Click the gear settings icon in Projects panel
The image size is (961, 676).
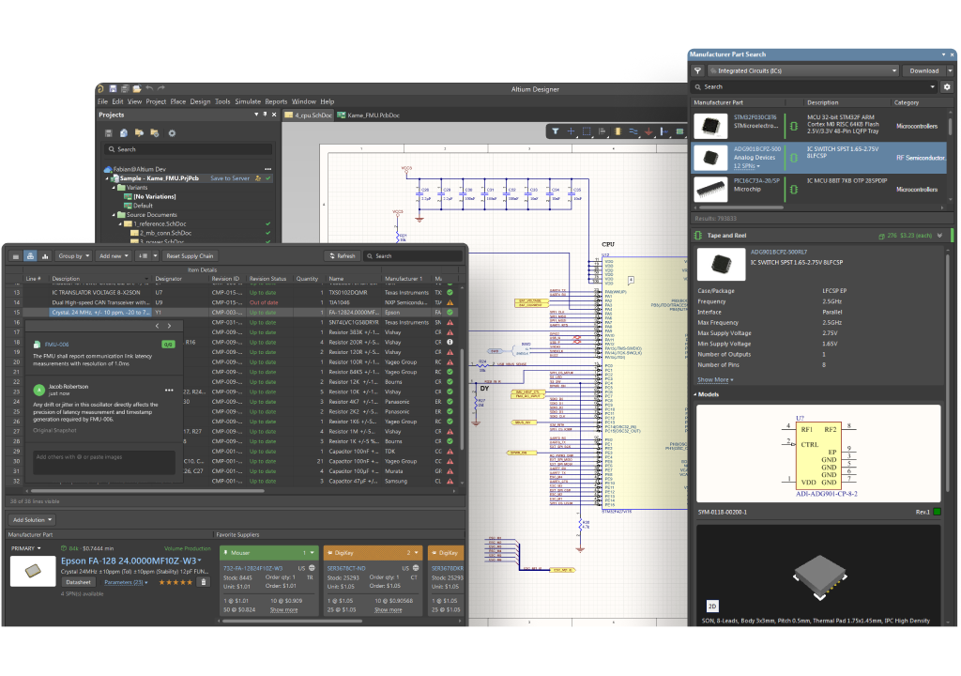171,133
